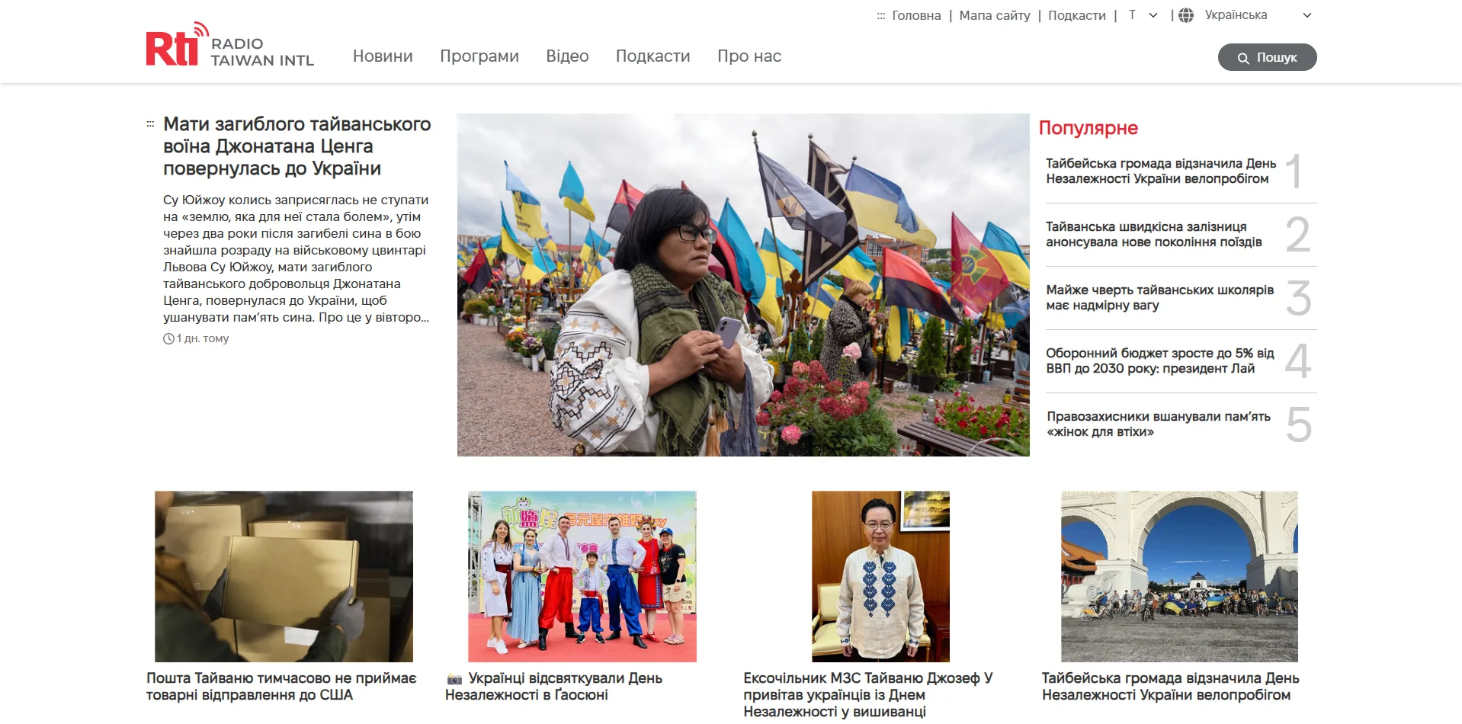Open the Новини menu
This screenshot has width=1462, height=724.
[383, 56]
